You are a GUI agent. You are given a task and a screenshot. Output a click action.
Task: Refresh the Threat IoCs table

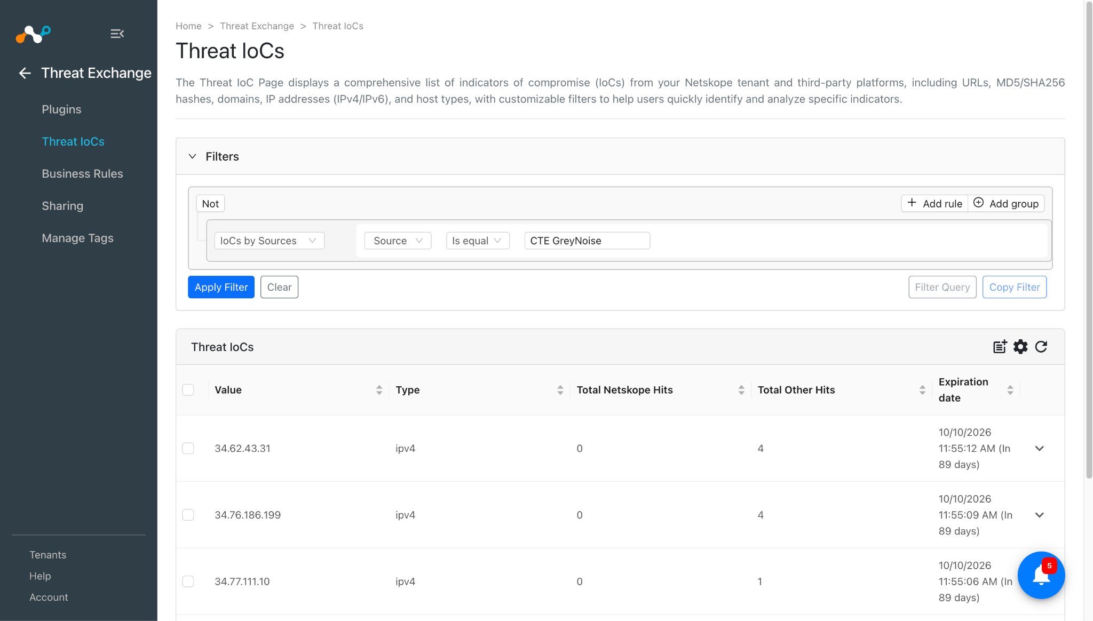[1041, 347]
